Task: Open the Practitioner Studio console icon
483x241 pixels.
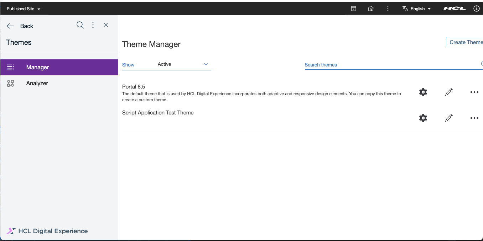Action: tap(353, 8)
